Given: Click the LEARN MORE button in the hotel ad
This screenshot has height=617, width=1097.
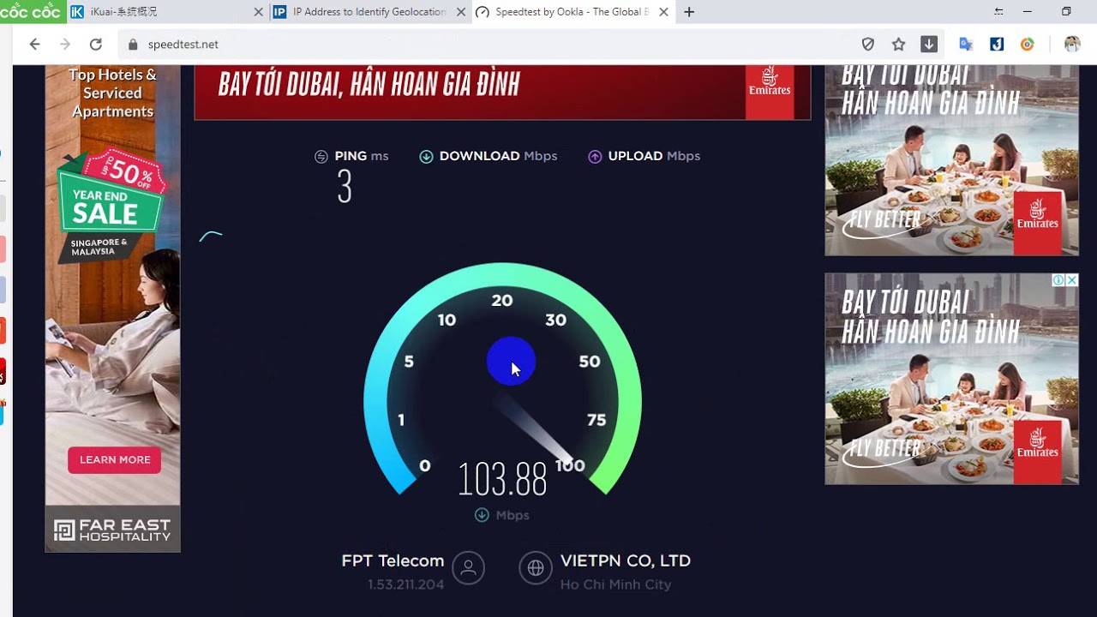Looking at the screenshot, I should click(x=115, y=460).
